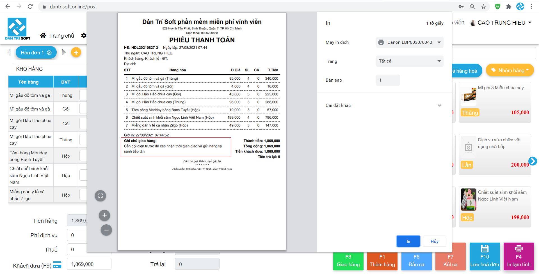Click the F1 Thêm hàng button

pyautogui.click(x=382, y=261)
